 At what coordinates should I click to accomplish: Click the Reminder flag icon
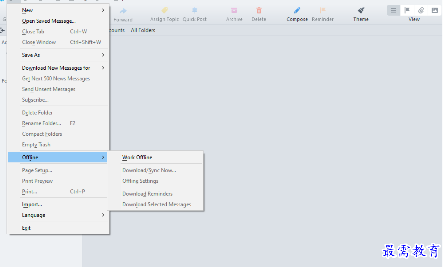323,10
